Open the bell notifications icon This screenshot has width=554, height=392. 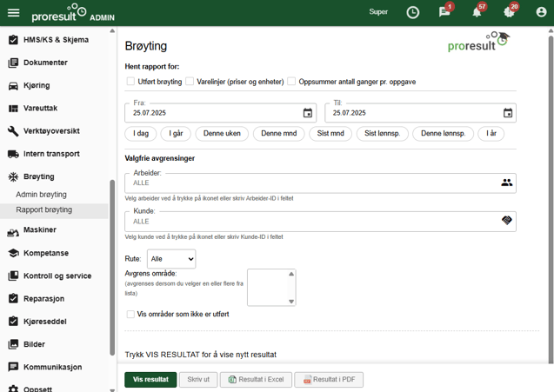(477, 13)
